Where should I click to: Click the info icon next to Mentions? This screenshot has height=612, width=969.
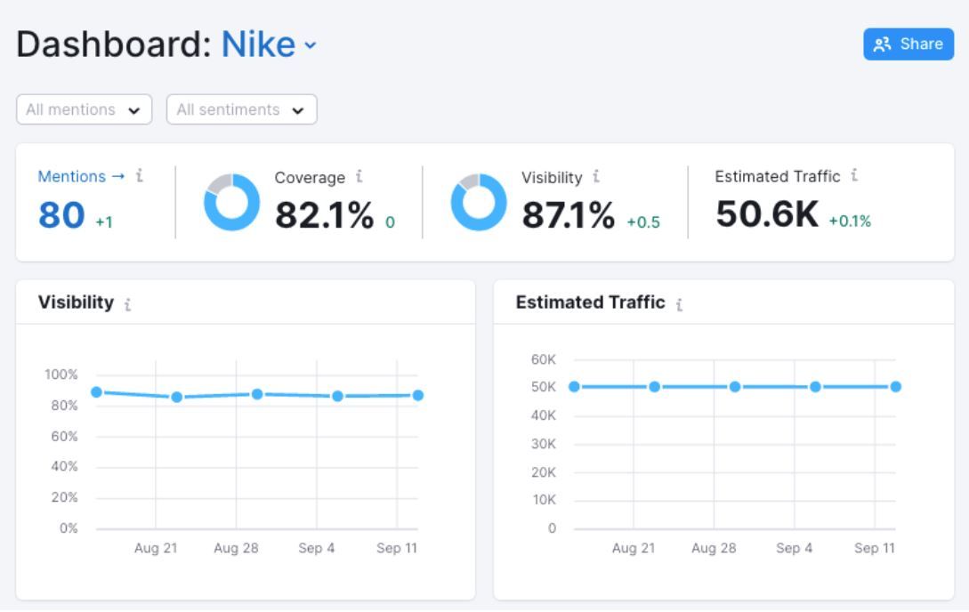(140, 176)
